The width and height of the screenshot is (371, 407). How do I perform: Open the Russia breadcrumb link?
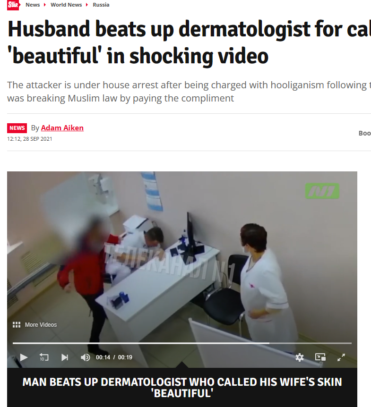pos(101,5)
